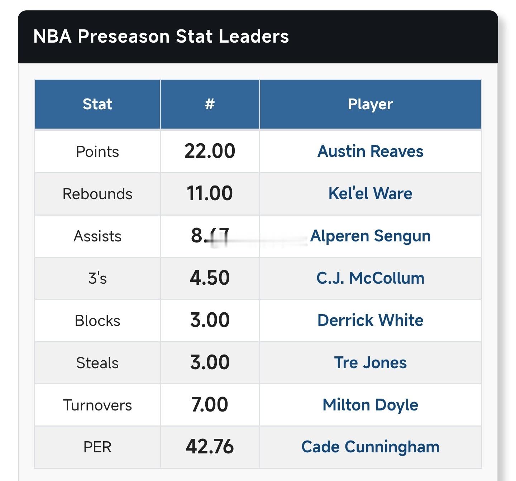Open the Tre Jones link
The image size is (516, 481).
[x=370, y=362]
